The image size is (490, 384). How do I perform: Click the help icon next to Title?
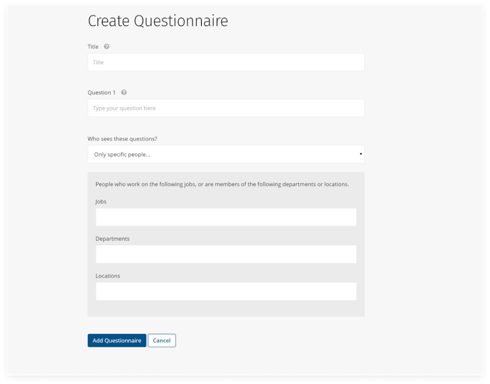106,47
